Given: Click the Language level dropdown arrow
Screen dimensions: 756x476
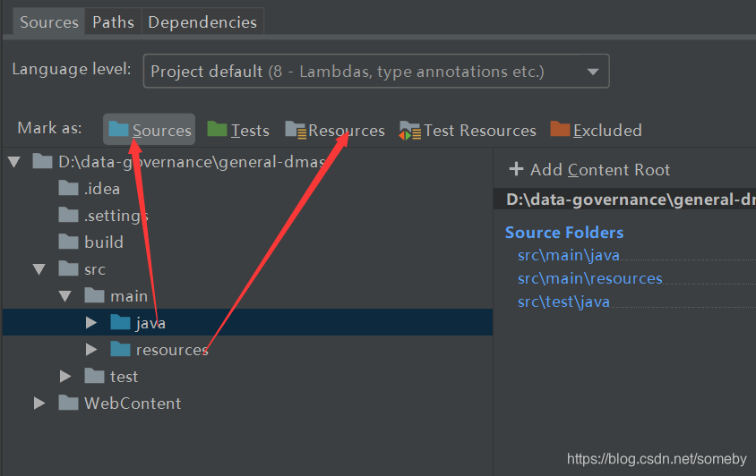Looking at the screenshot, I should [x=593, y=72].
